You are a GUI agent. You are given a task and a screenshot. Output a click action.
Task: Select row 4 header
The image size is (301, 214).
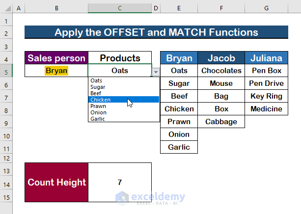point(6,57)
